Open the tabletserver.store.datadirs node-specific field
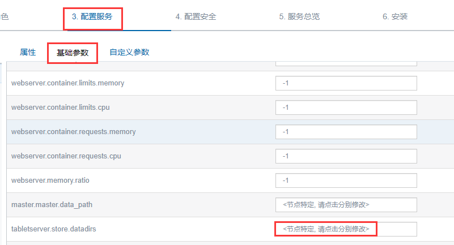Viewport: 454px width, 245px height. [x=346, y=229]
